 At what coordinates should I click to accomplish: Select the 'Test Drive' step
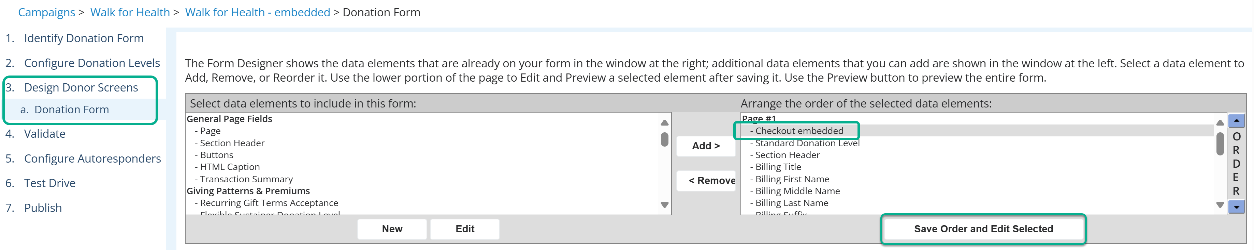[x=50, y=183]
